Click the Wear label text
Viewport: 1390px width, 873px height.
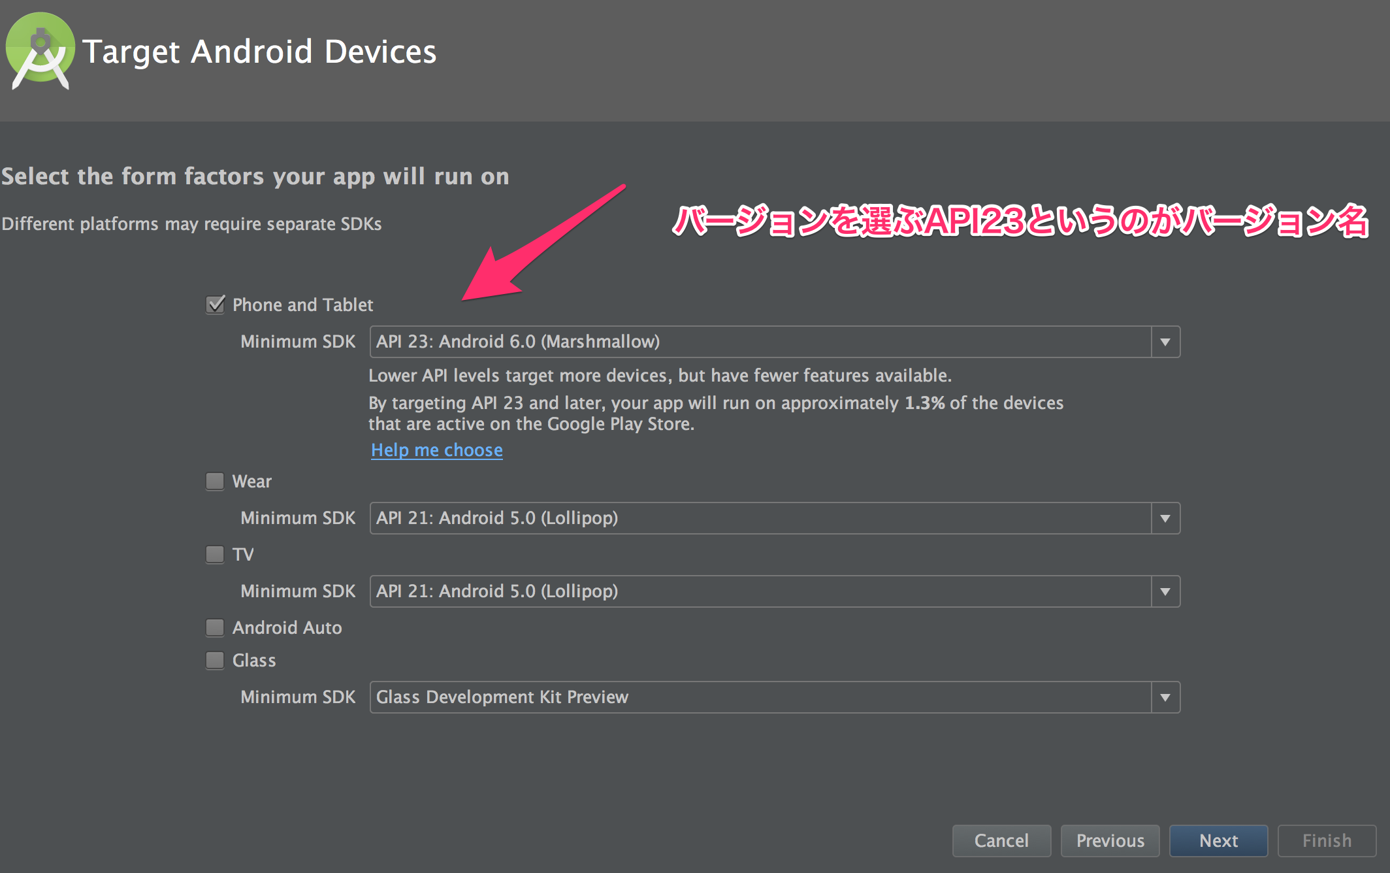click(252, 482)
